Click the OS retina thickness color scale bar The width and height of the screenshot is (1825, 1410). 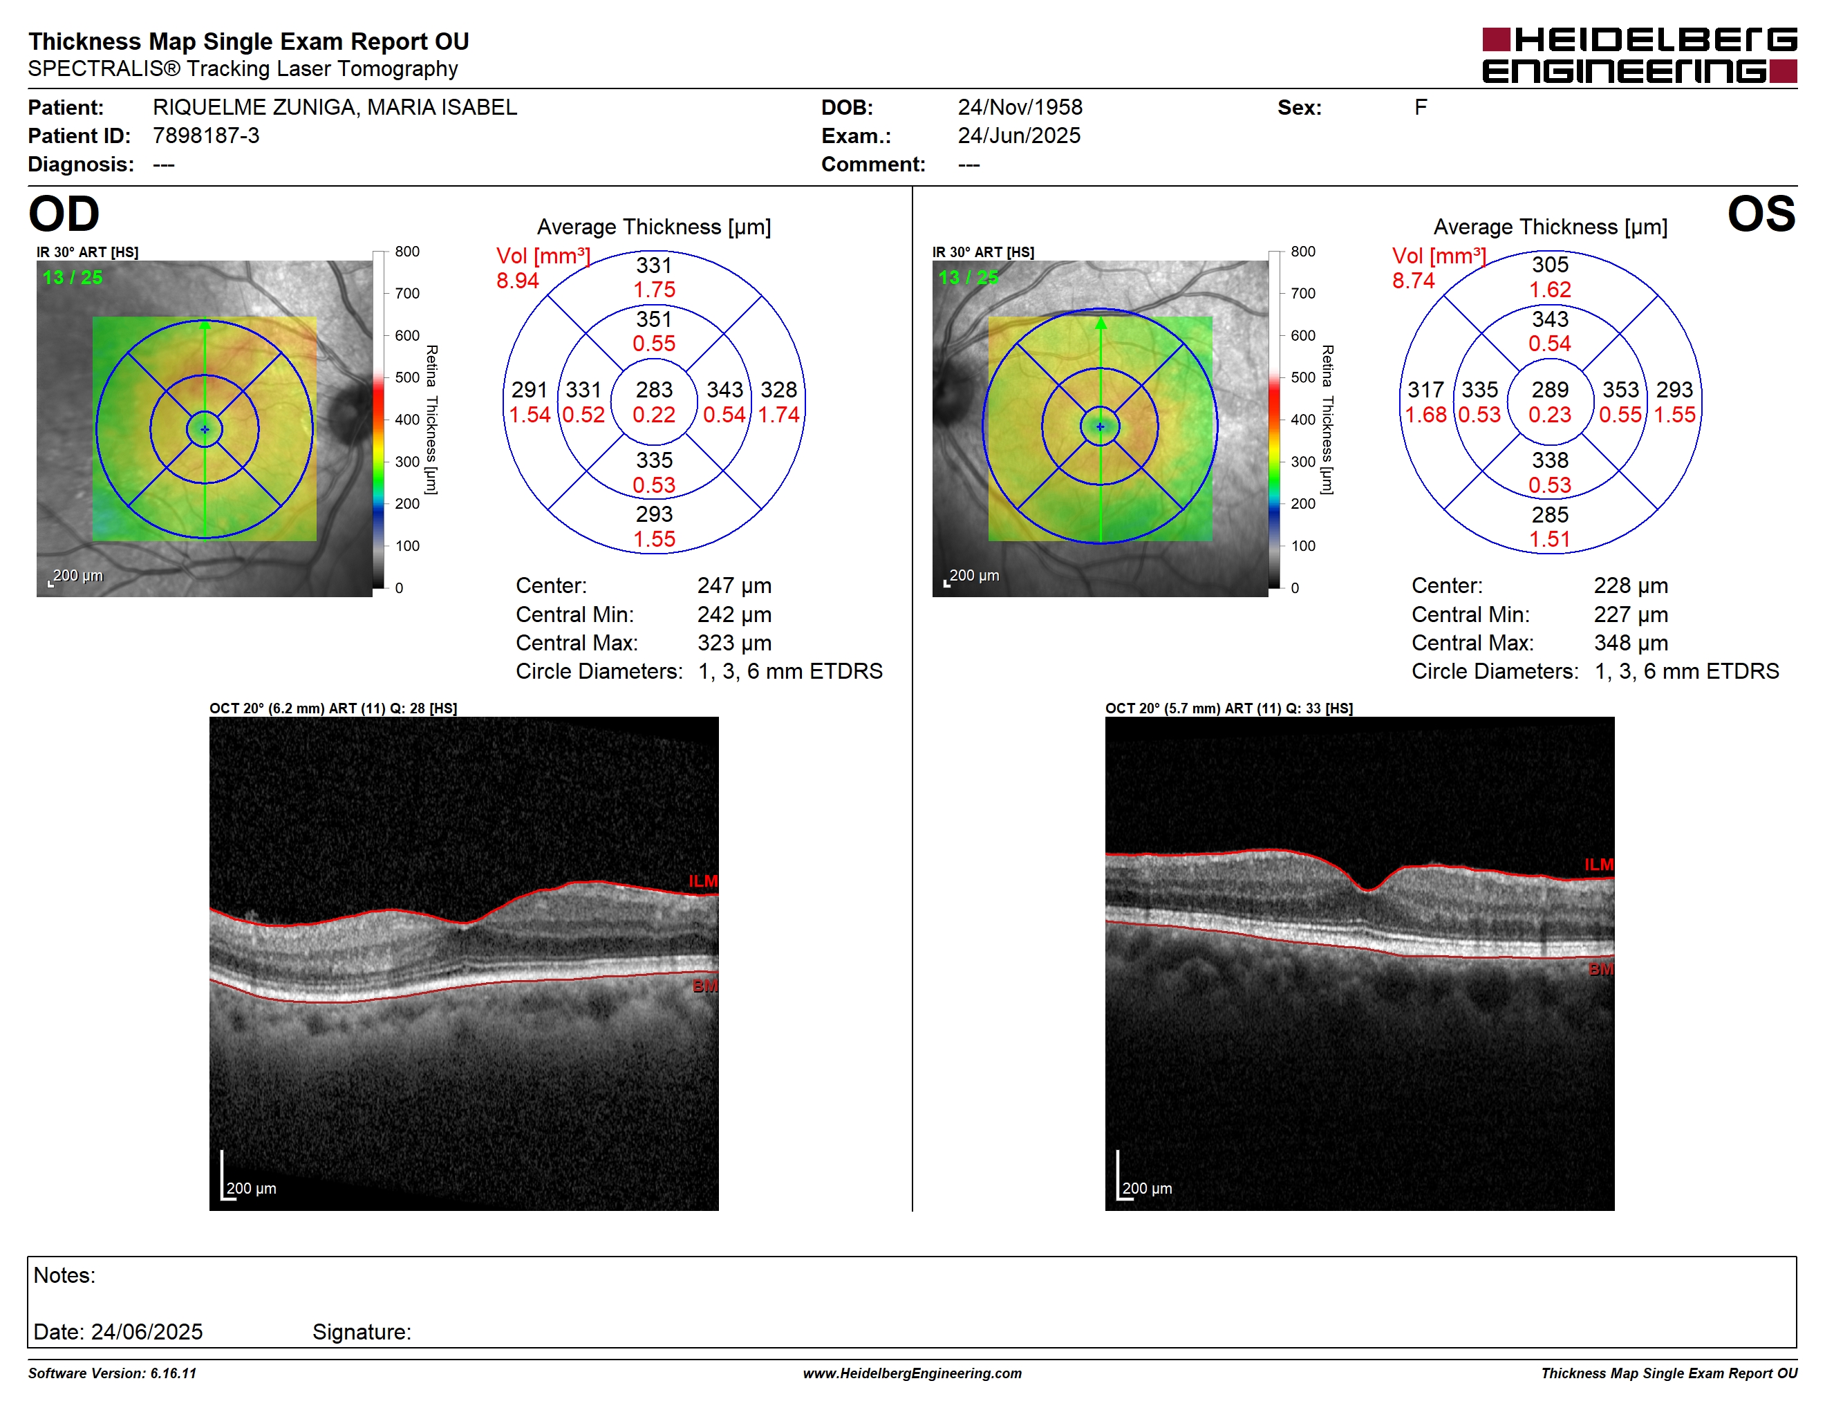1274,420
